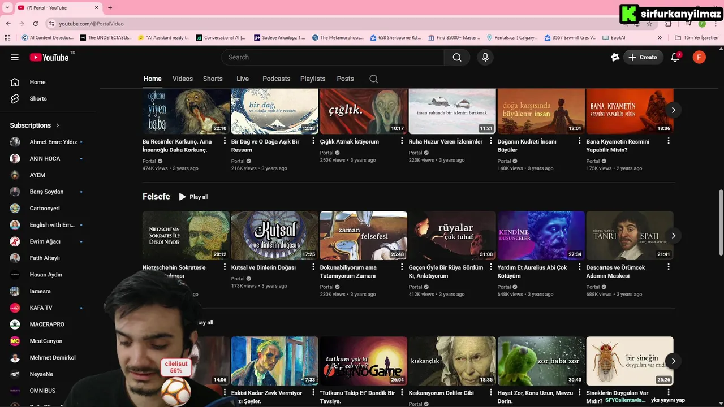Open the tab search dropdown arrow
The width and height of the screenshot is (724, 407).
point(7,7)
